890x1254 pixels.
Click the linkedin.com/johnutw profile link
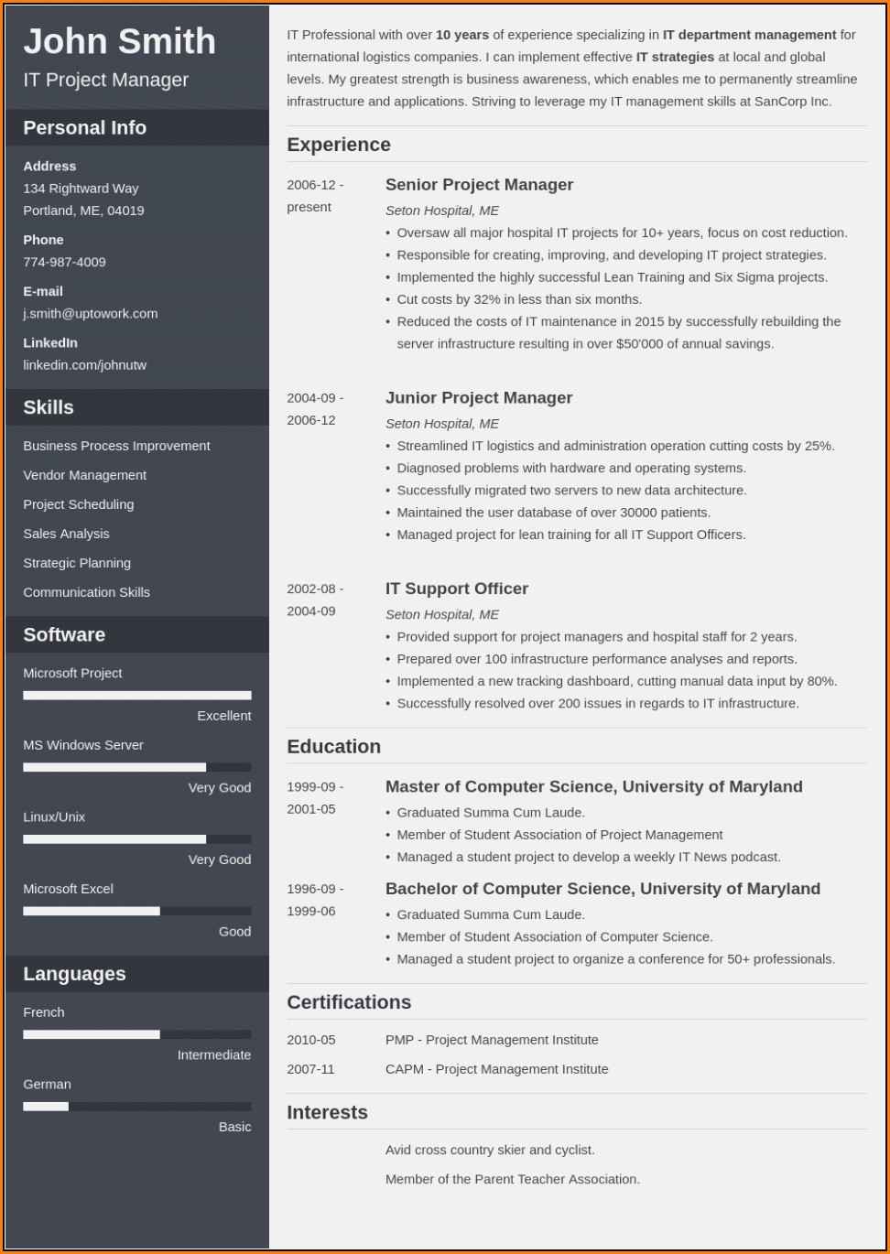(85, 364)
